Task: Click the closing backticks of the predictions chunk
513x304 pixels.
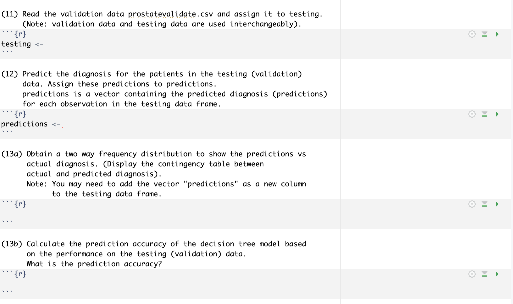Action: (x=7, y=131)
